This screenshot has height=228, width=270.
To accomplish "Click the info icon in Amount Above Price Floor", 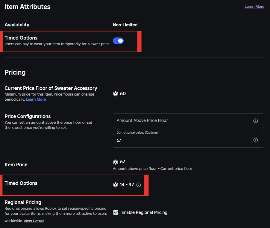I will [256, 121].
